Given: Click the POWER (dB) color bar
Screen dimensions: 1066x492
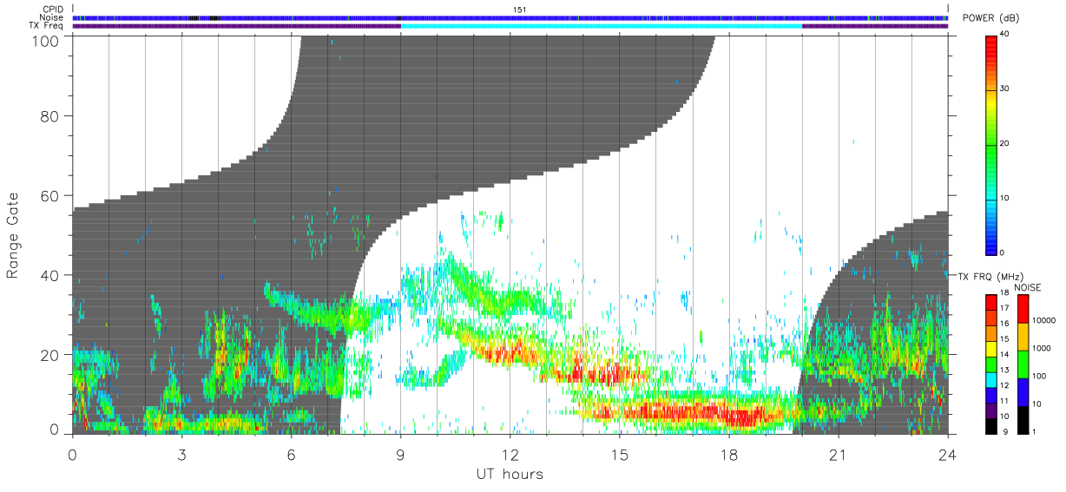Looking at the screenshot, I should point(991,144).
